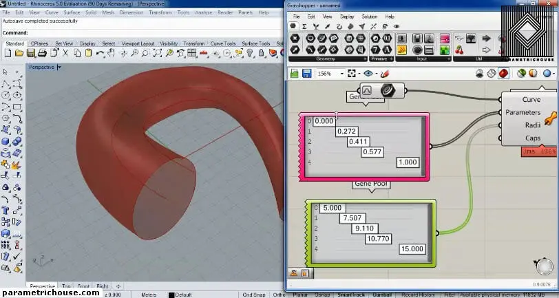Viewport: 559px width, 298px height.
Task: Open the Perspective viewport dropdown arrow
Action: click(x=59, y=67)
